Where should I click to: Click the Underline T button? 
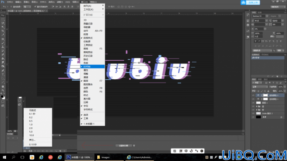point(277,41)
